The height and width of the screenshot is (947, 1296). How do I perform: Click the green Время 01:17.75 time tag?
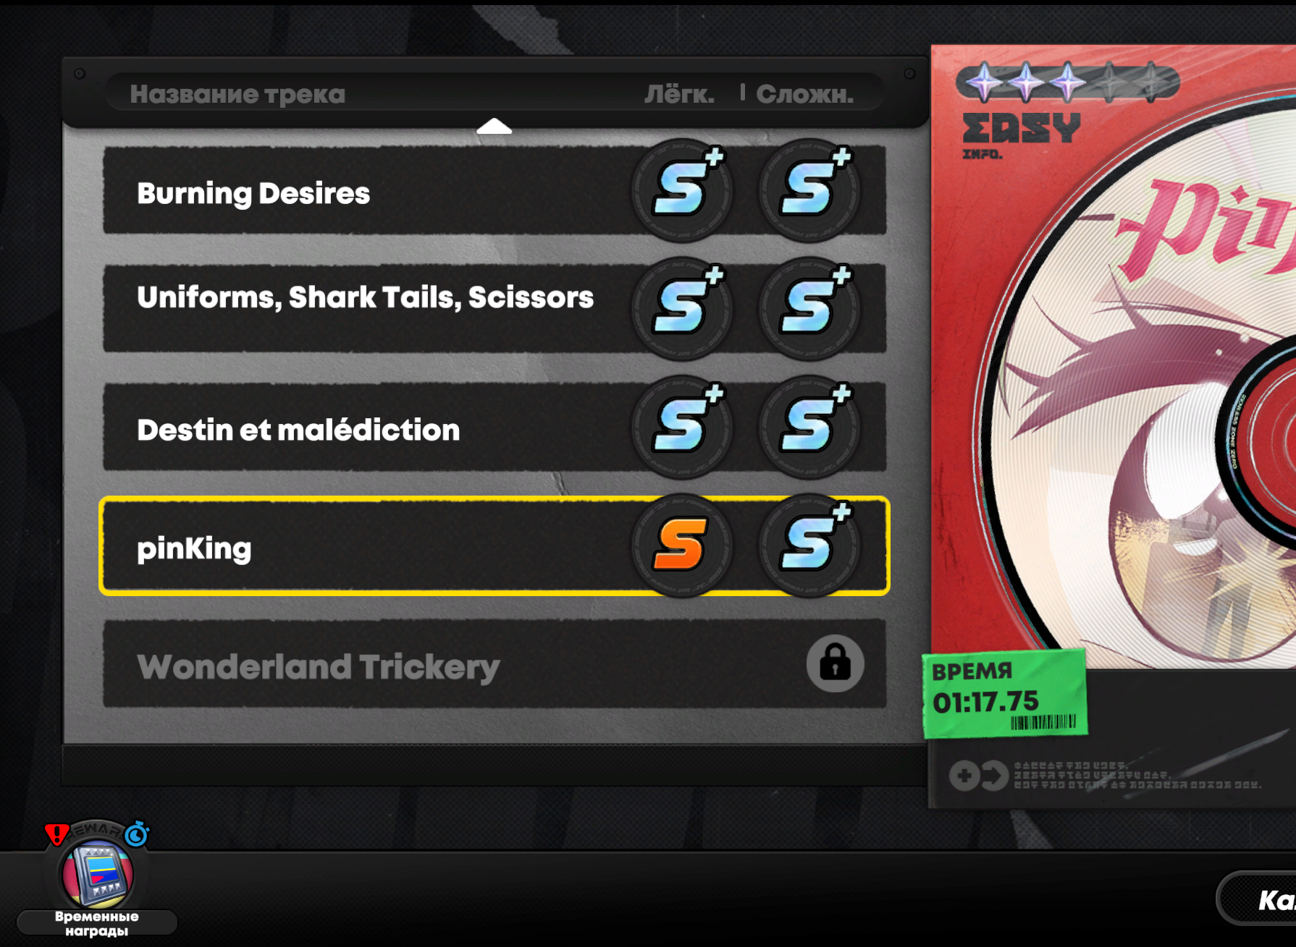1004,694
